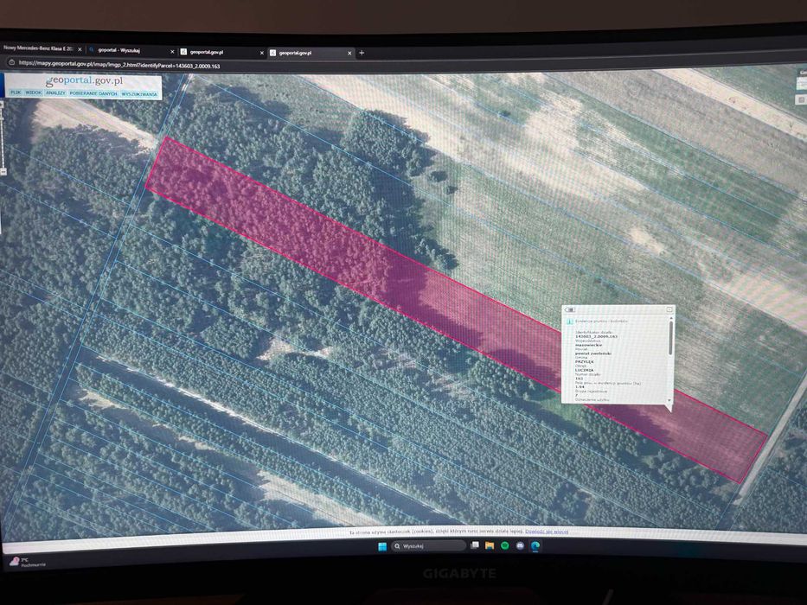Close the parcel info popup
This screenshot has height=605, width=807.
click(669, 309)
